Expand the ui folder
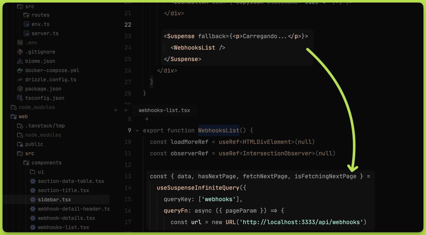Image resolution: width=426 pixels, height=235 pixels. pos(41,172)
